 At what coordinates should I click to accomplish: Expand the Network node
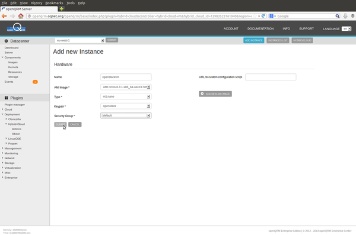coord(2,158)
